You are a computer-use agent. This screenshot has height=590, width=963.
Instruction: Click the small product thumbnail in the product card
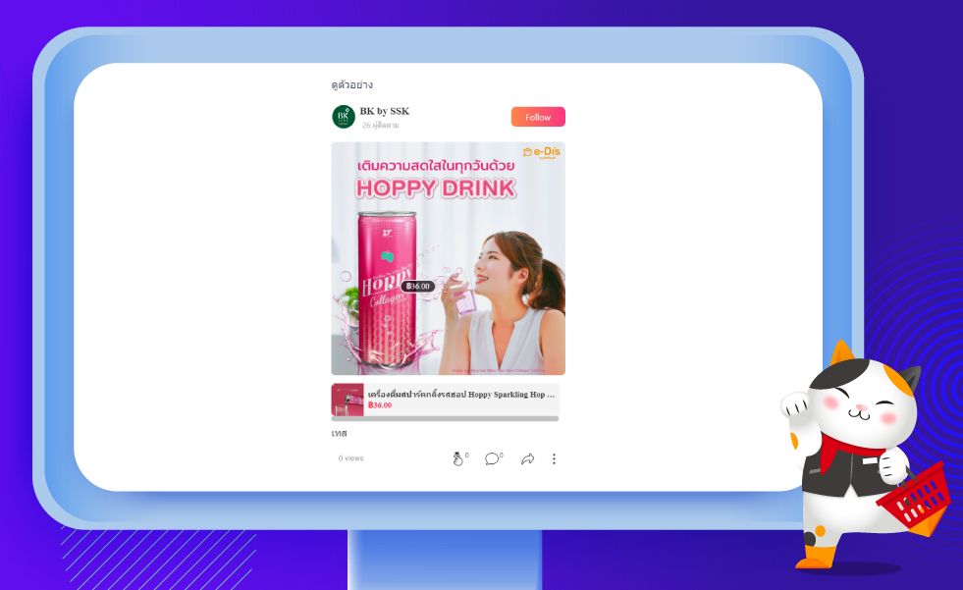pos(348,400)
